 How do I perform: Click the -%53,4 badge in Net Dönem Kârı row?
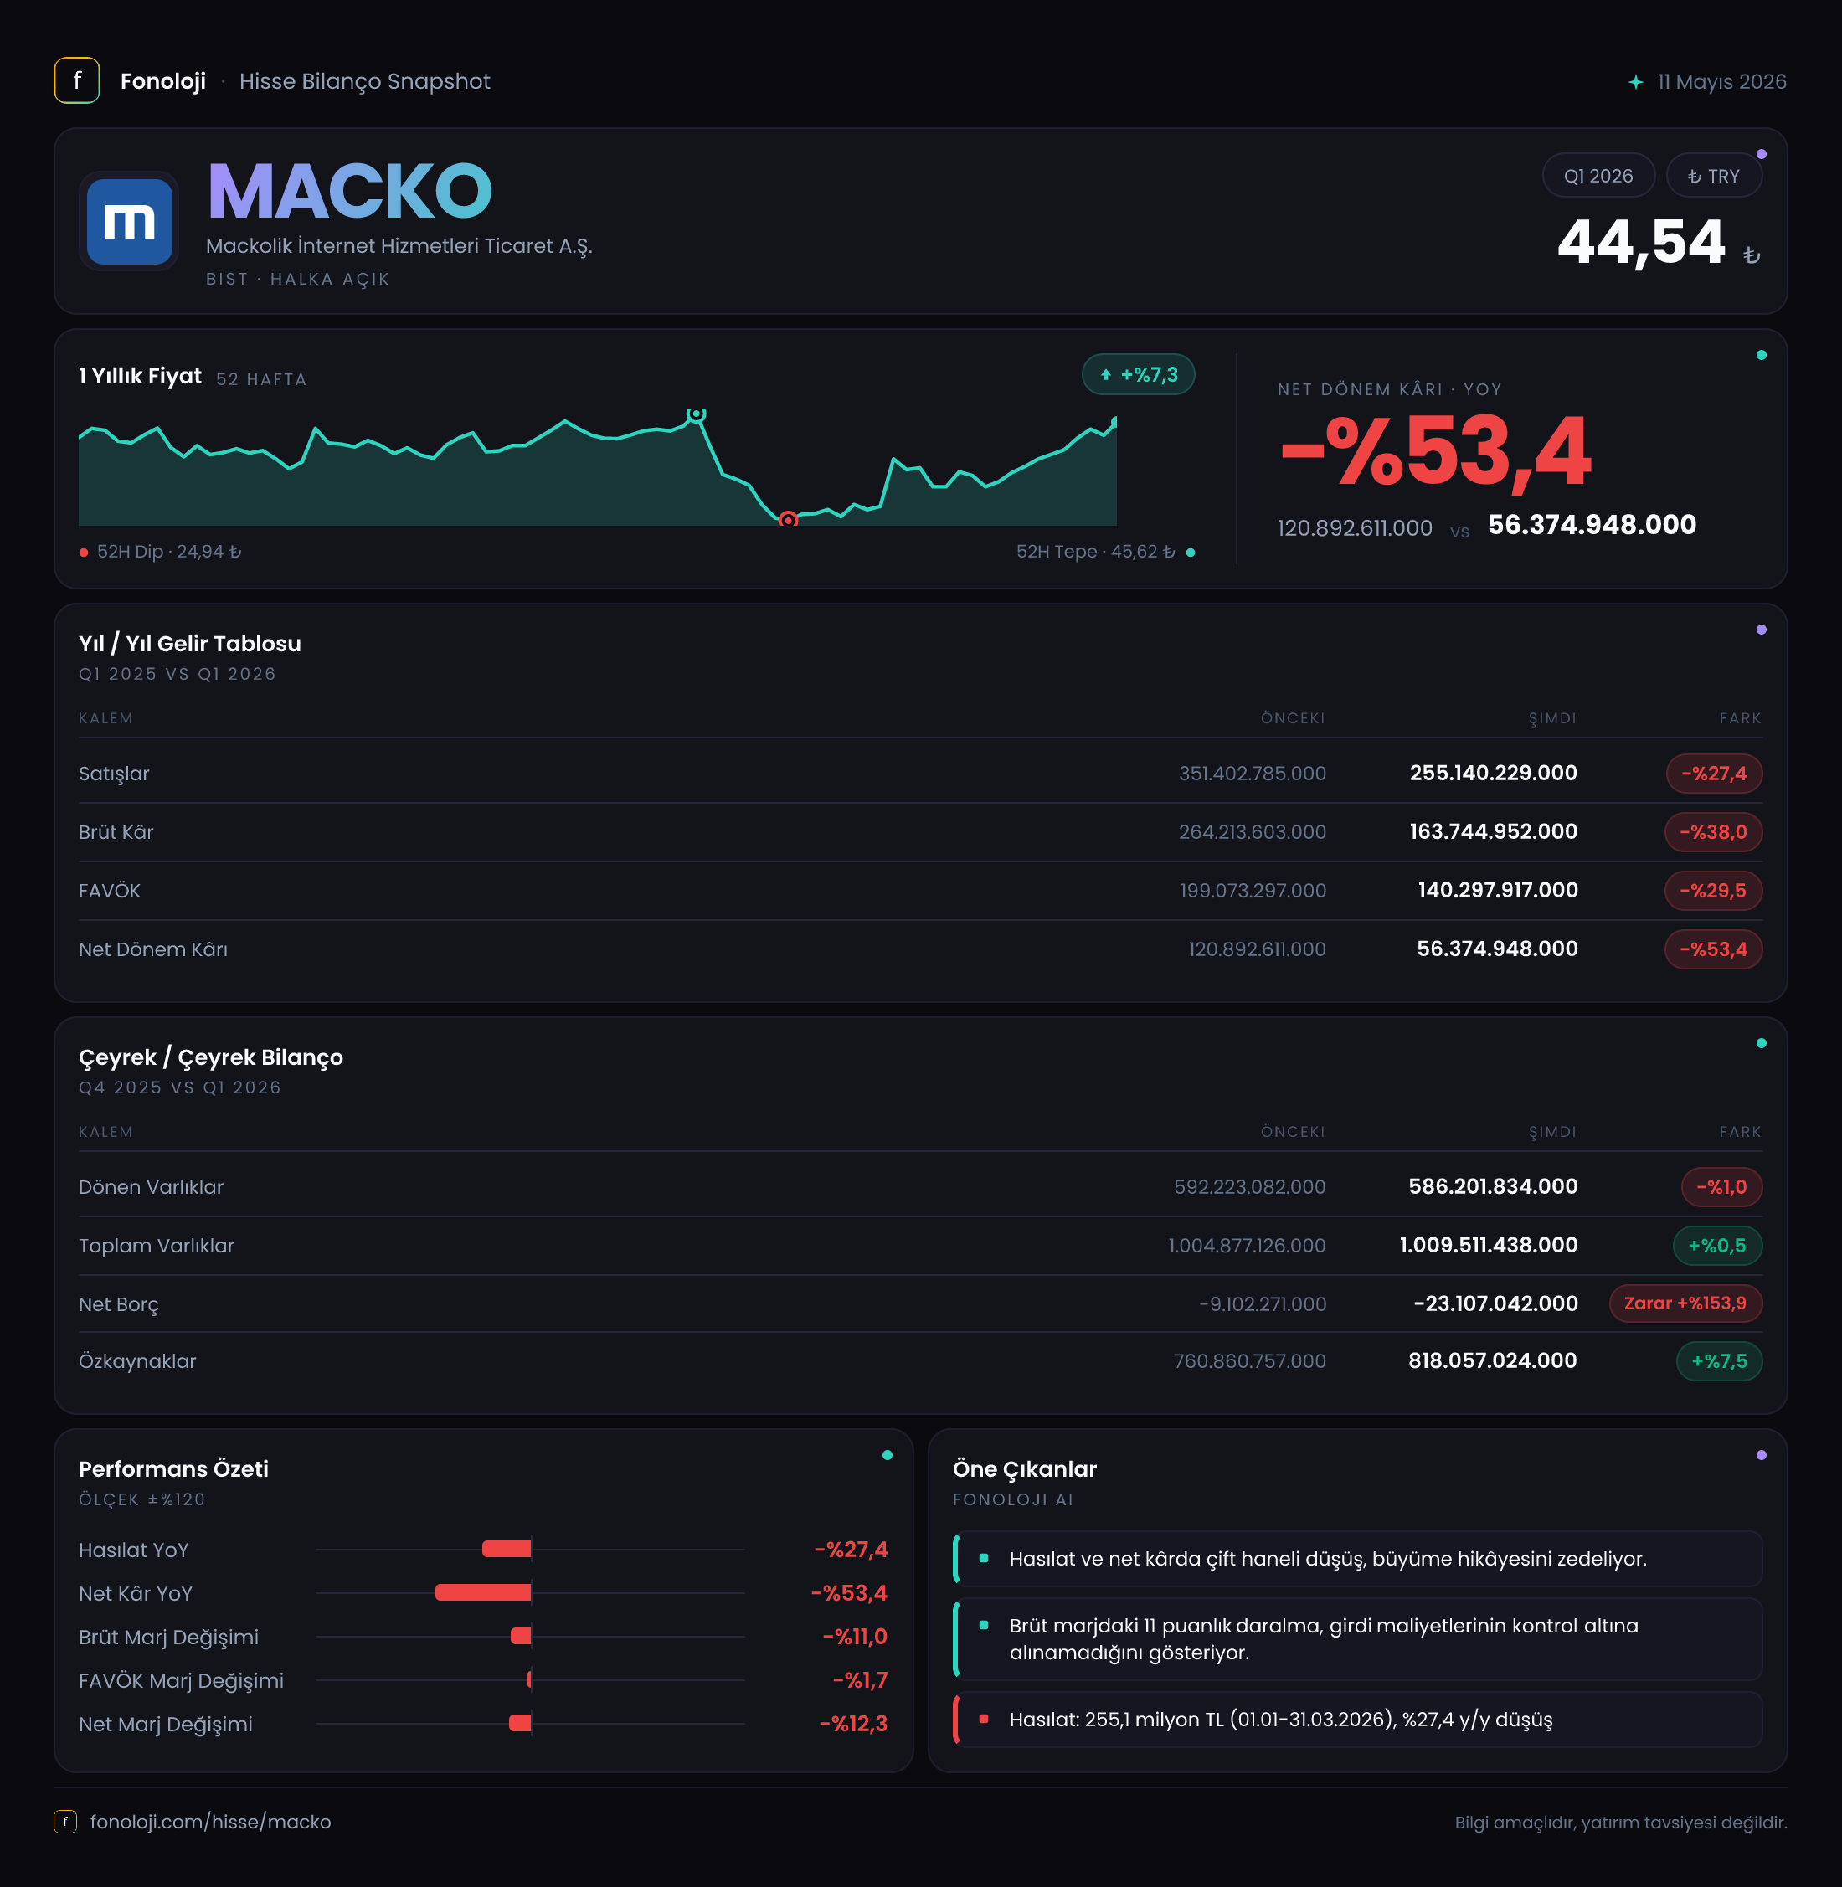pos(1713,949)
